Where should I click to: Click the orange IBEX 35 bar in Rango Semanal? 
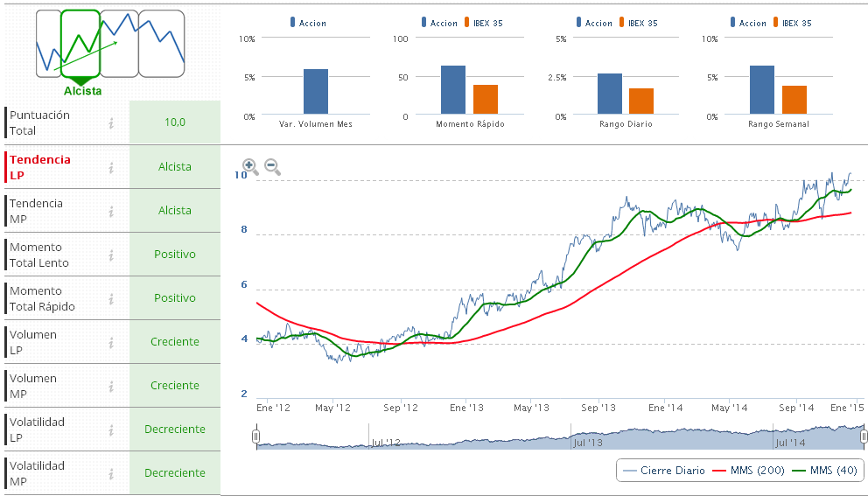[x=794, y=100]
